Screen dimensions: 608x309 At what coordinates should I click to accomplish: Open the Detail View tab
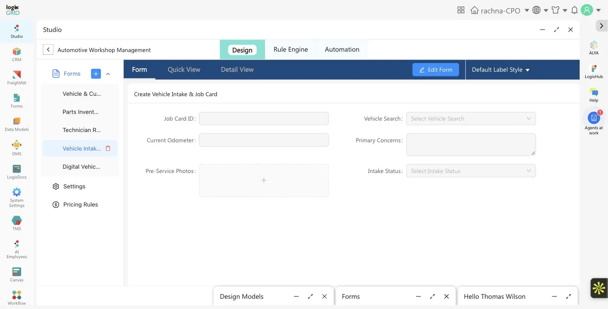[237, 69]
